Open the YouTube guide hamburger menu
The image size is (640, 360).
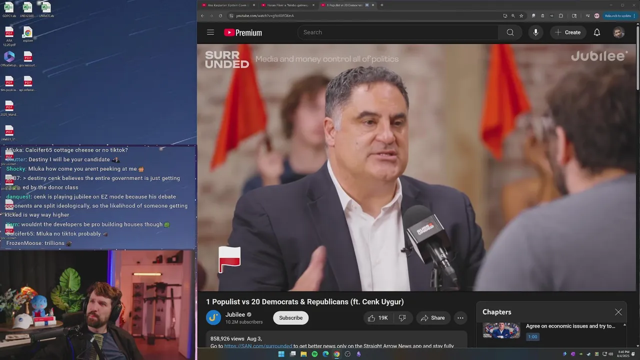point(210,32)
